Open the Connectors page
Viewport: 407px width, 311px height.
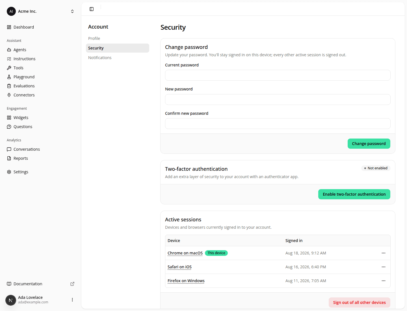tap(41, 95)
